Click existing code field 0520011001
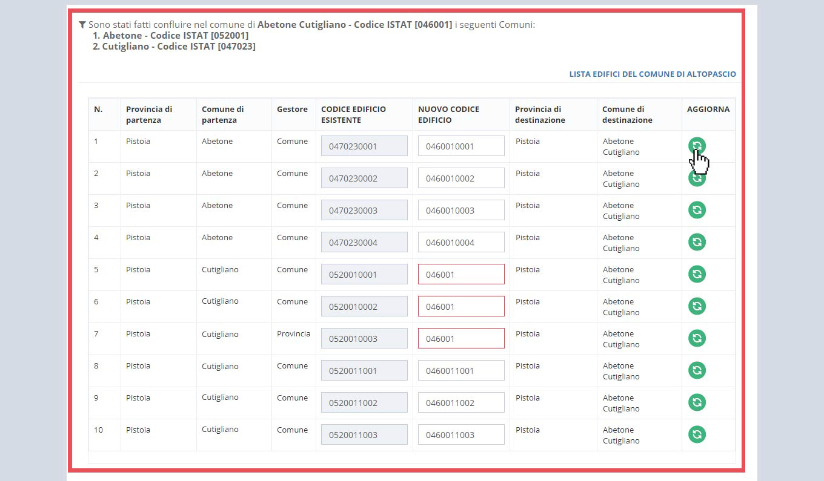Screen dimensions: 824x481 364,370
